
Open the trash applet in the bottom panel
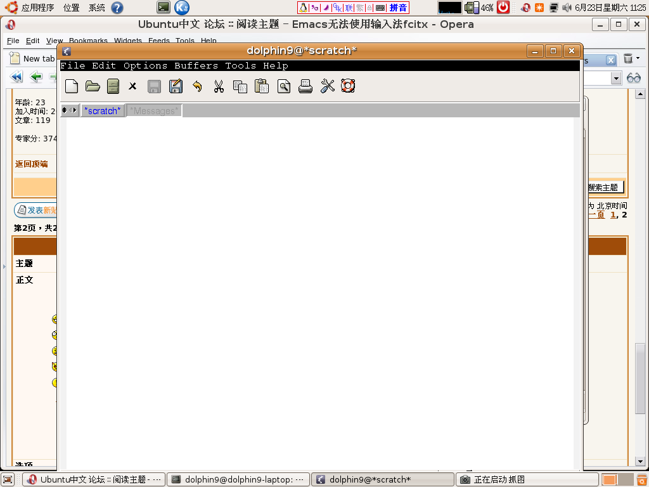[x=641, y=479]
